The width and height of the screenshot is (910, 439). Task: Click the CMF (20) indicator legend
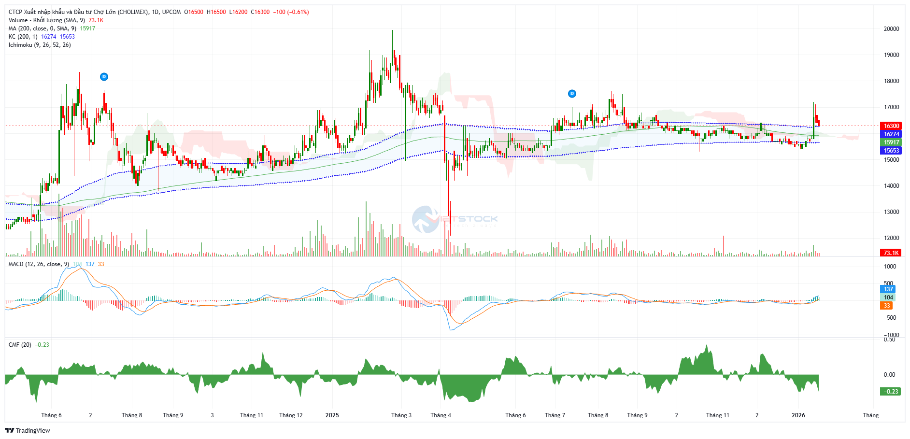[x=20, y=345]
